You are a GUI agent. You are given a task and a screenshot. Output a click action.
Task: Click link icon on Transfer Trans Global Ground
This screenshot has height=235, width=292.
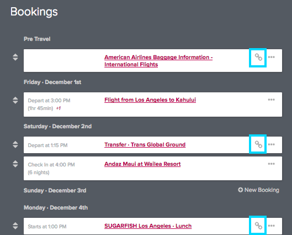tap(258, 144)
